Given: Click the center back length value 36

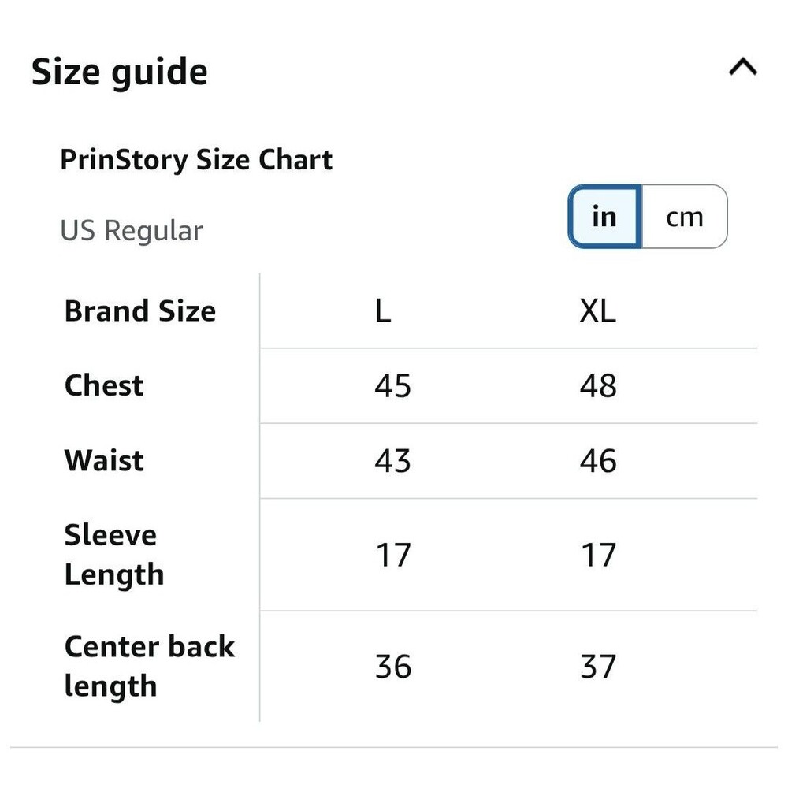Looking at the screenshot, I should 393,667.
